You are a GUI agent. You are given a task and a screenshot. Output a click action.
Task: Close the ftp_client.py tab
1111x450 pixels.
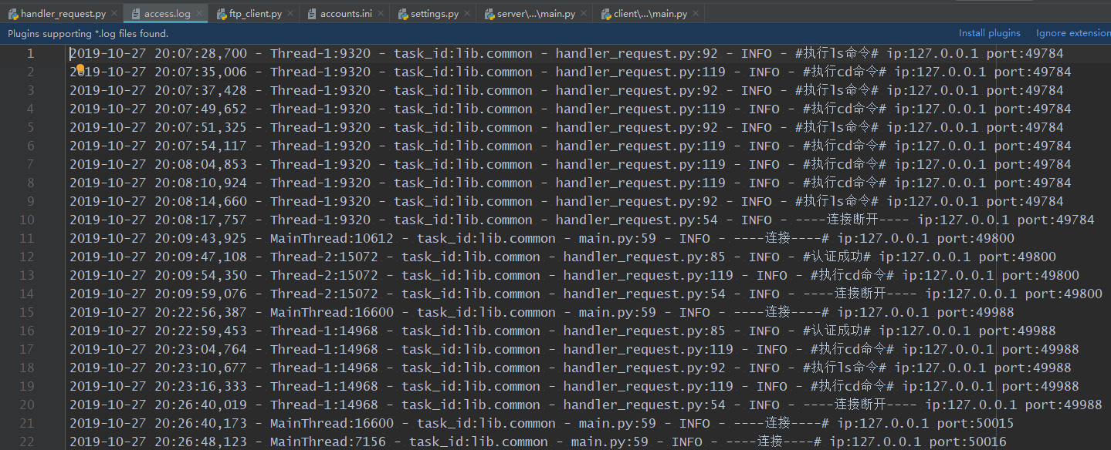(x=290, y=15)
